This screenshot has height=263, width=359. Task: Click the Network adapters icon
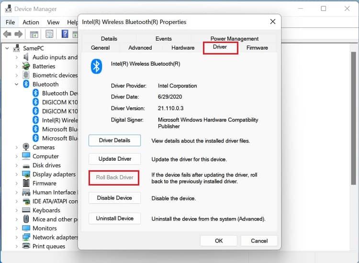click(26, 237)
